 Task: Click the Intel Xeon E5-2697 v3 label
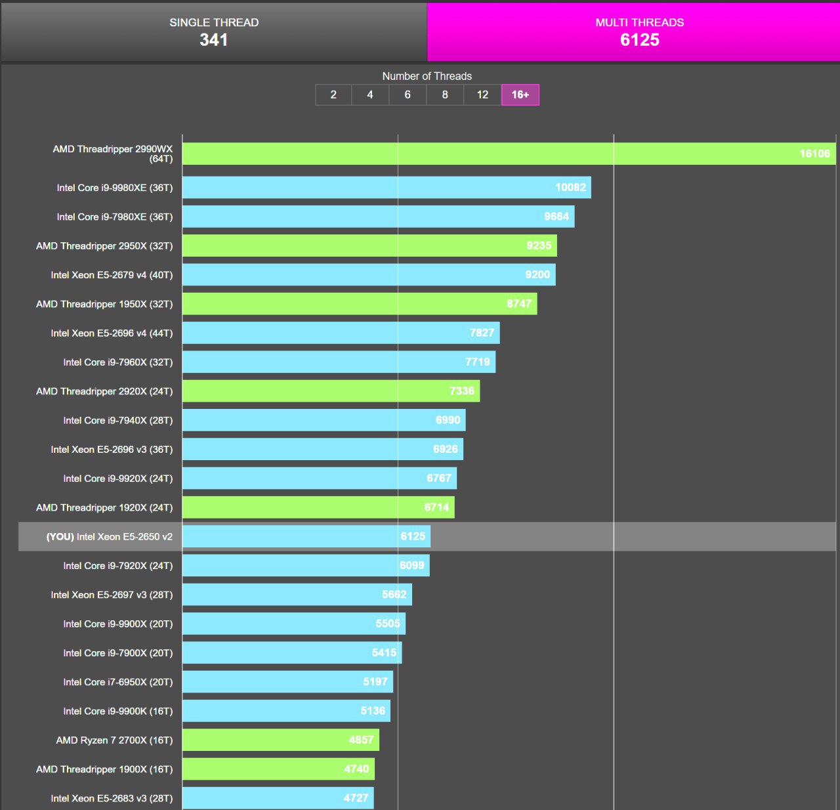[x=112, y=595]
